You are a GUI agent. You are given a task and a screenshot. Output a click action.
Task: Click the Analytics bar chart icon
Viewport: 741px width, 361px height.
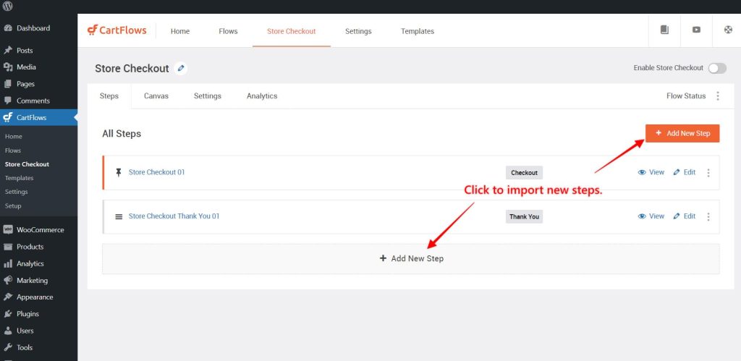coord(7,263)
